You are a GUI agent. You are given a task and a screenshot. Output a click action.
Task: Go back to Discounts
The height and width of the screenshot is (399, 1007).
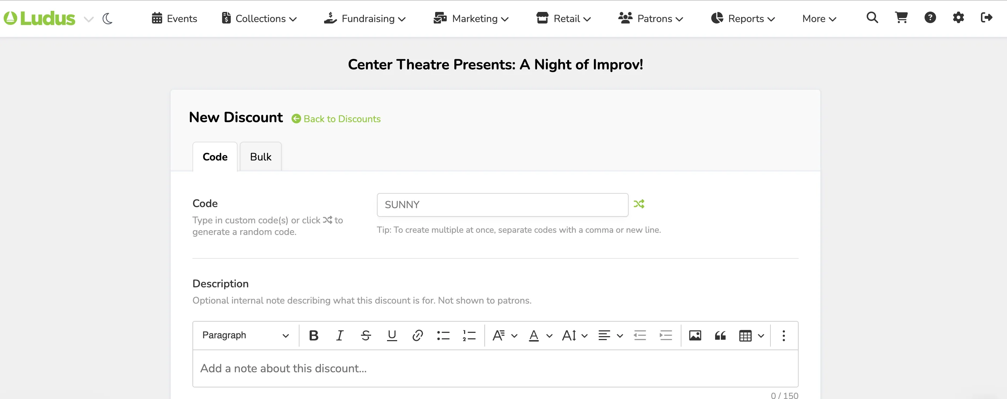tap(336, 119)
